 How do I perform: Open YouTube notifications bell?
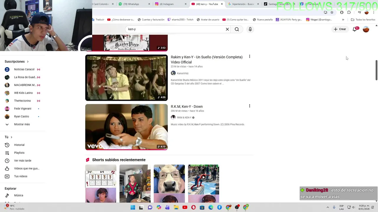(355, 29)
